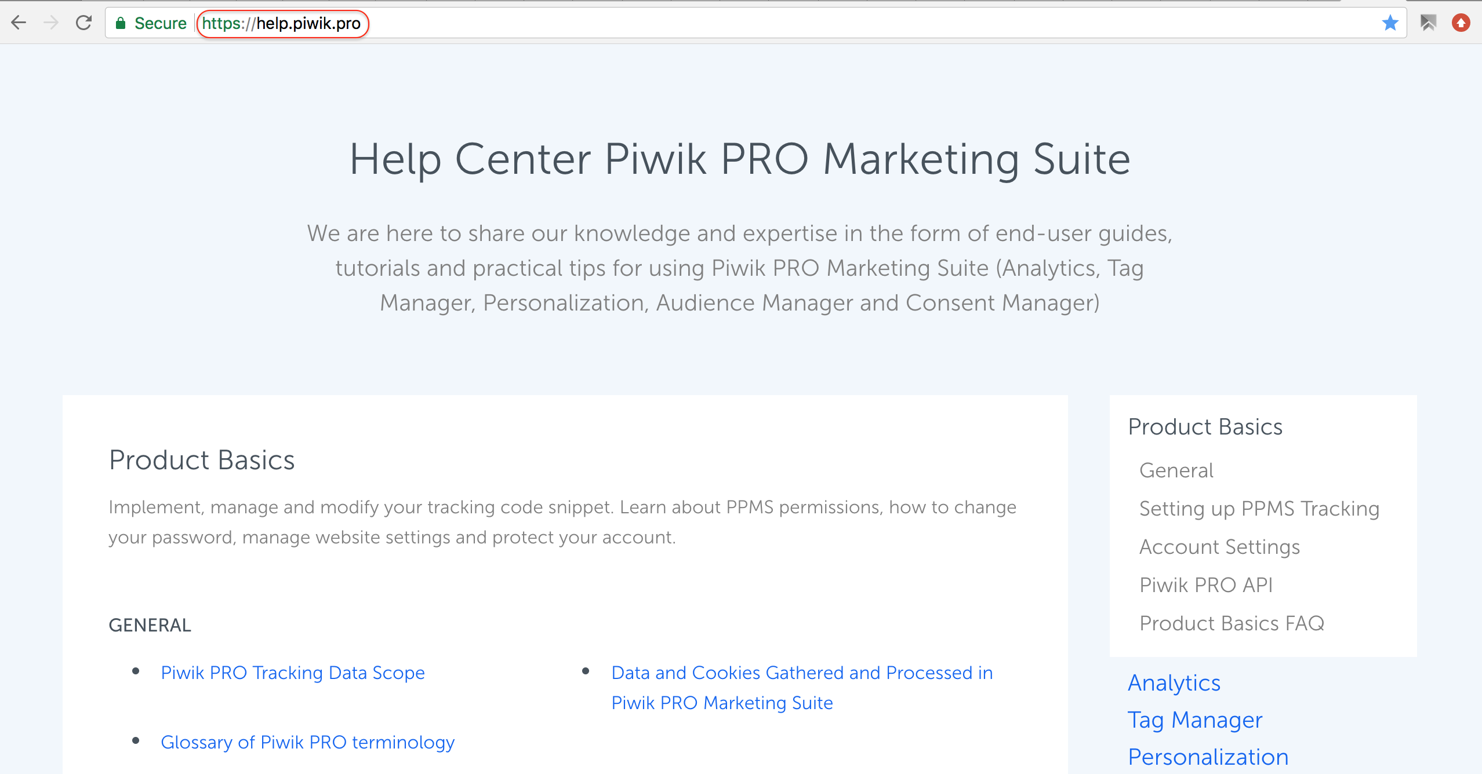Open Product Basics FAQ sidebar item

tap(1232, 623)
